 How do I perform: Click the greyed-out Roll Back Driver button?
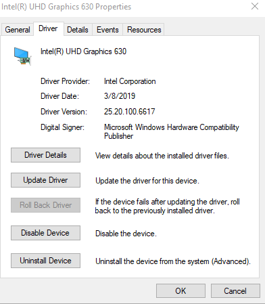(45, 205)
